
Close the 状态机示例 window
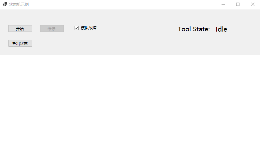253,4
